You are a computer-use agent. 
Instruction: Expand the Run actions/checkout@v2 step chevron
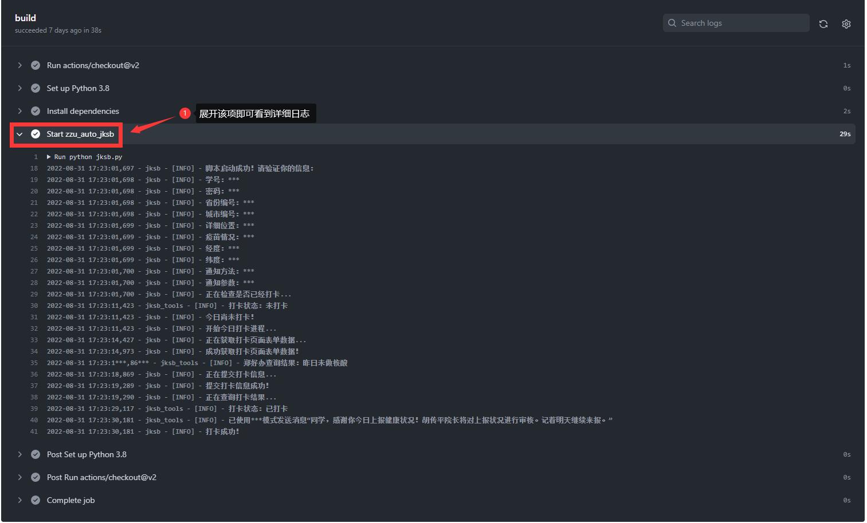20,65
